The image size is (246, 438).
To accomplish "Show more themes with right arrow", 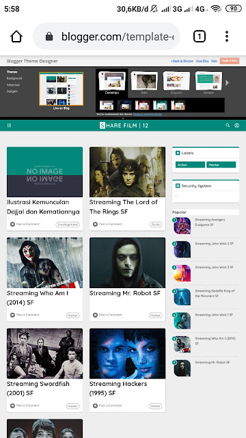I will coord(228,83).
